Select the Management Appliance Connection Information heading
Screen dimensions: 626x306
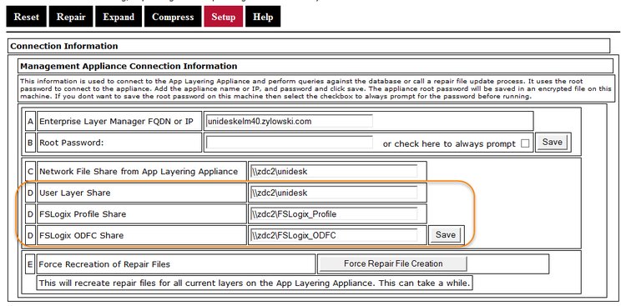click(129, 66)
